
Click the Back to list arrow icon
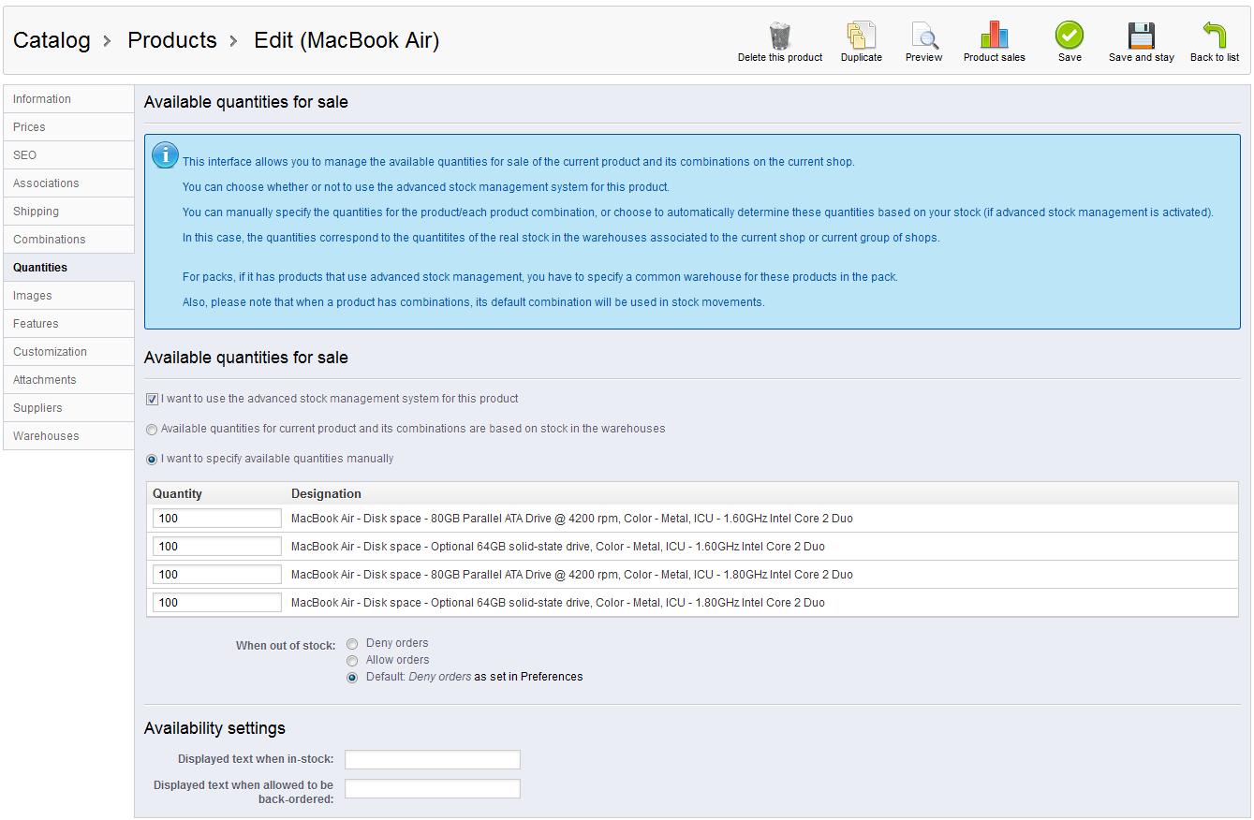(1214, 37)
